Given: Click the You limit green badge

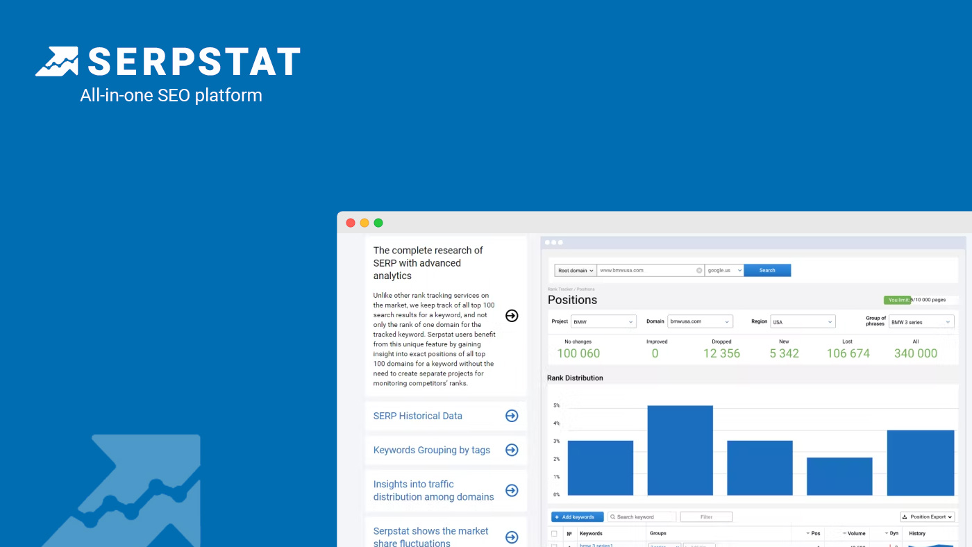Looking at the screenshot, I should click(x=897, y=300).
